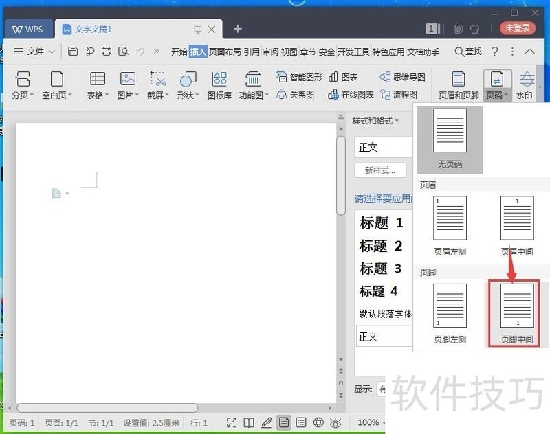The height and width of the screenshot is (434, 550).
Task: Click the Picture (图片) insert icon
Action: 128,85
